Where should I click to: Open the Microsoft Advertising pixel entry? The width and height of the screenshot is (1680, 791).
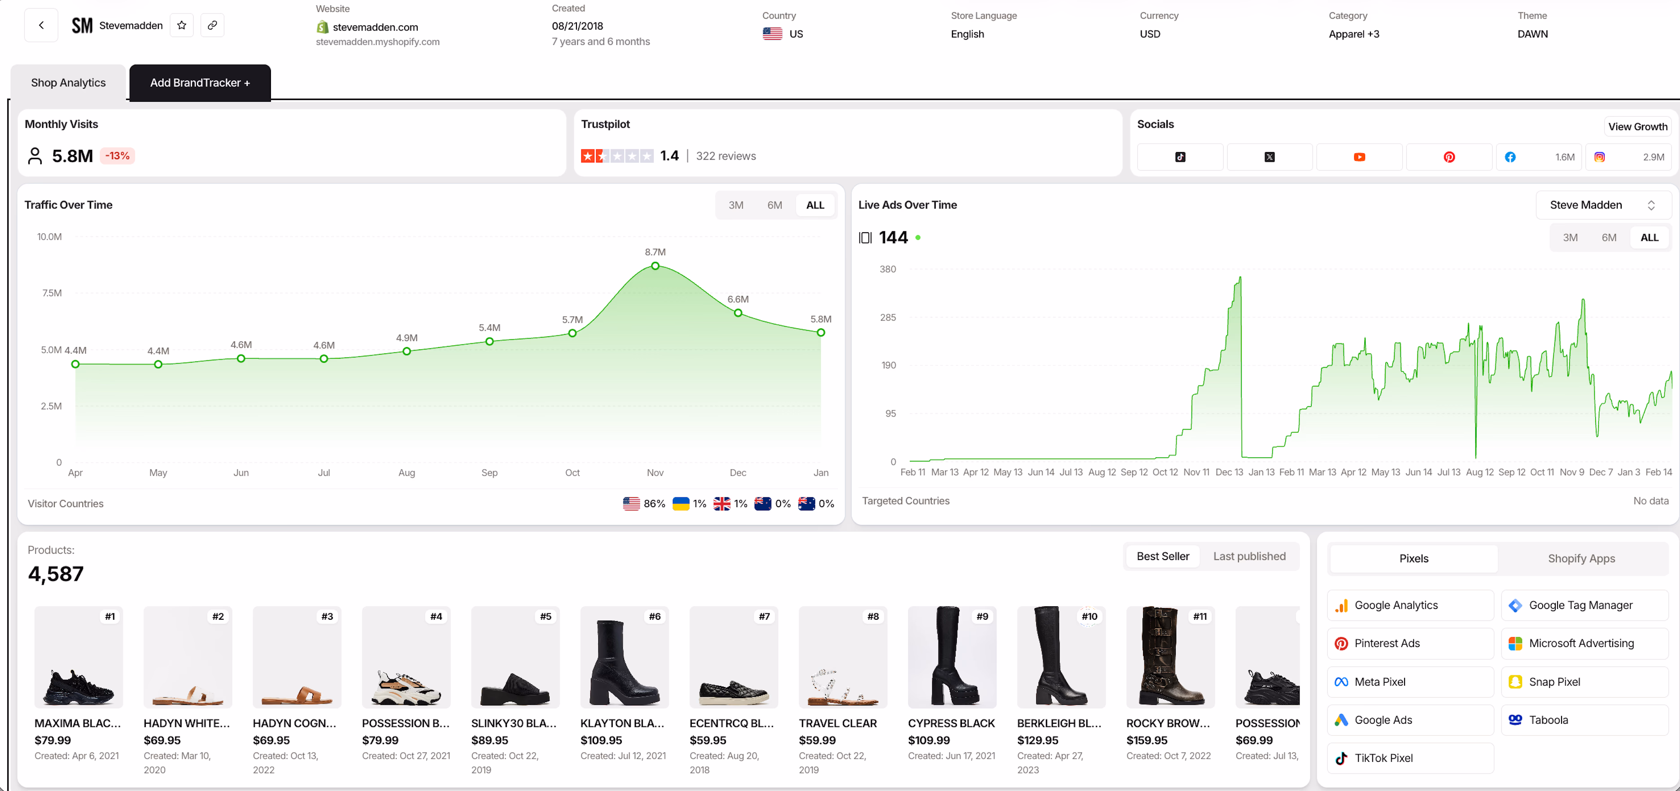pyautogui.click(x=1584, y=643)
